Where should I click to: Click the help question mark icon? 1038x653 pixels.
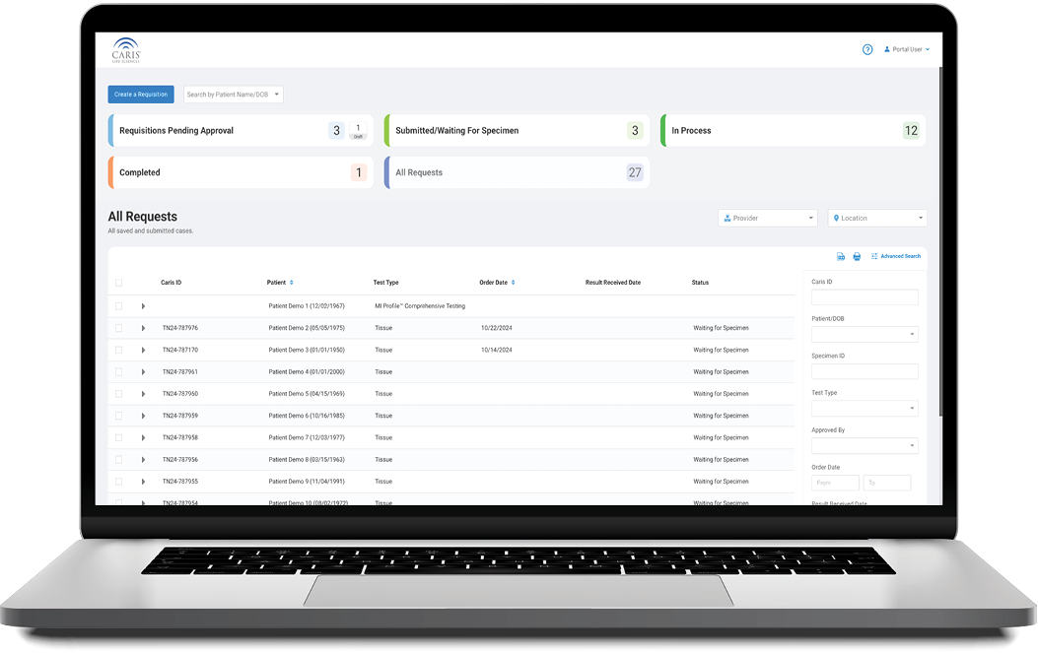[867, 49]
